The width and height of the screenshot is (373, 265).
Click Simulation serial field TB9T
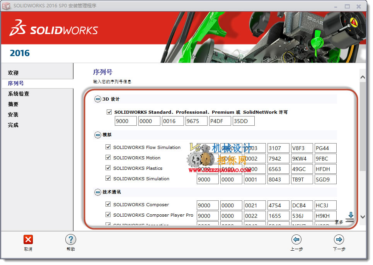(302, 180)
